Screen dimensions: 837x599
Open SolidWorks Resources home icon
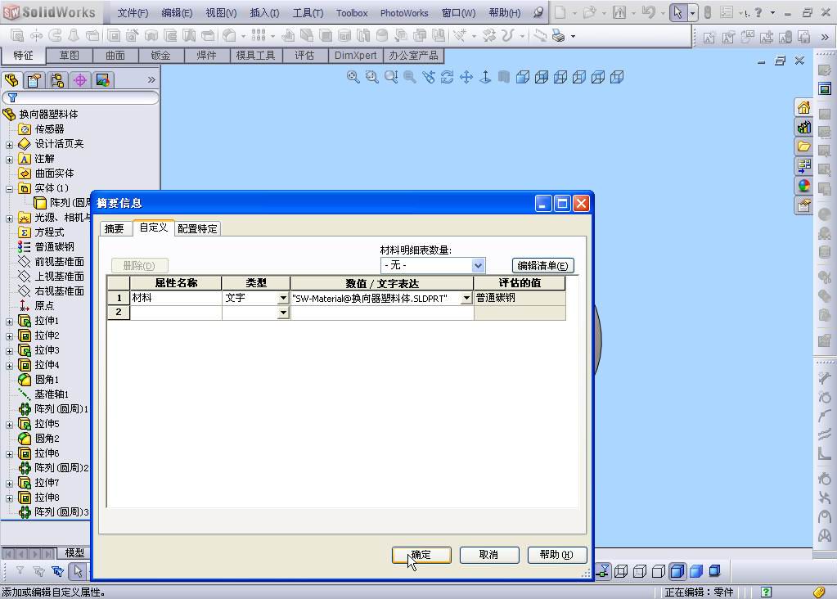coord(804,107)
